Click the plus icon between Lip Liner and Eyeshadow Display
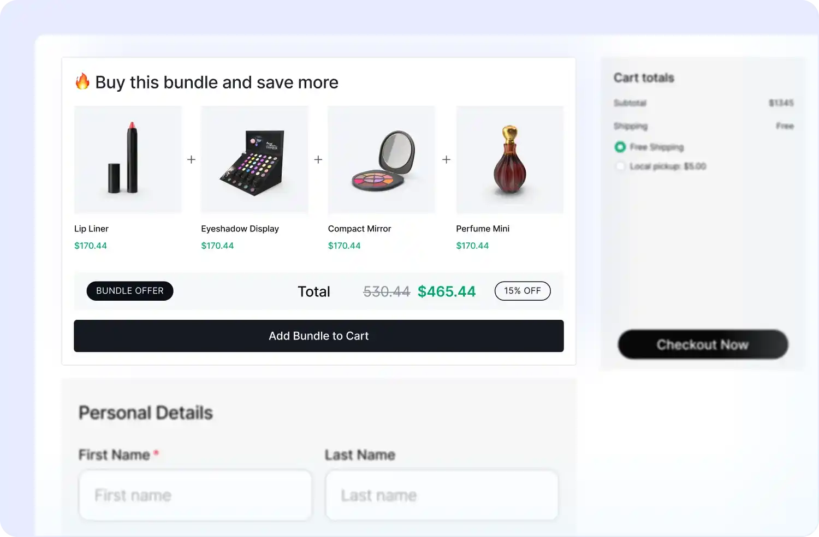819x537 pixels. 191,159
